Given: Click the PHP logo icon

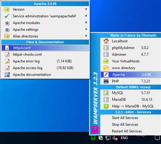Looking at the screenshot, I should point(106,81).
